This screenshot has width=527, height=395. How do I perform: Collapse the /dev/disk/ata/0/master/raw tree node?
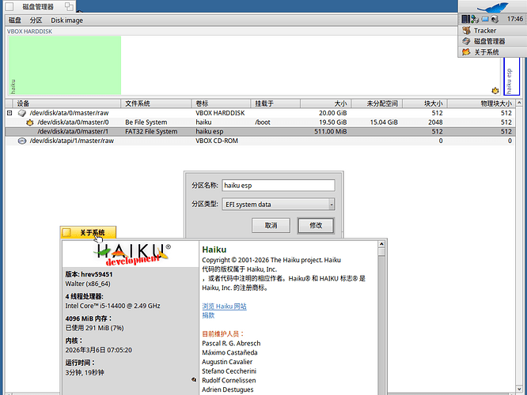coord(10,113)
